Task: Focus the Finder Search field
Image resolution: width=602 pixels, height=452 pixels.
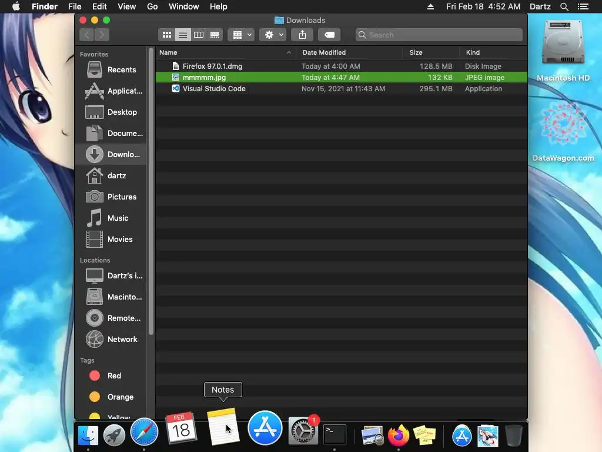Action: coord(439,35)
